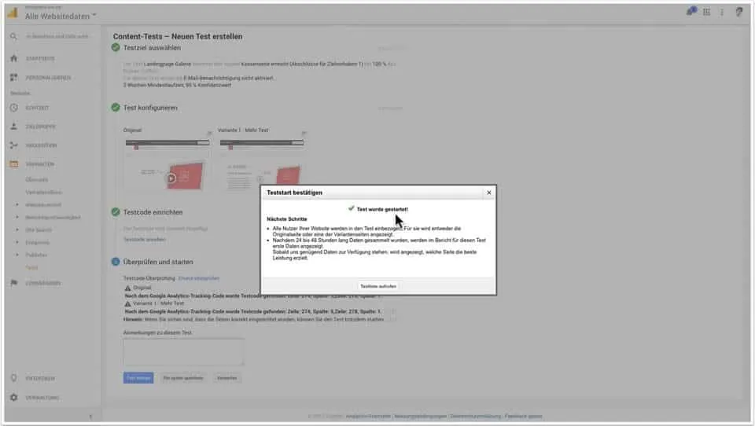This screenshot has width=755, height=426.
Task: Close the Teststart bestätigen dialog
Action: point(488,192)
